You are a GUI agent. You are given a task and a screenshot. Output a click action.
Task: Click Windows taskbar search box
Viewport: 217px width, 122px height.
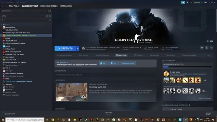[25, 120]
